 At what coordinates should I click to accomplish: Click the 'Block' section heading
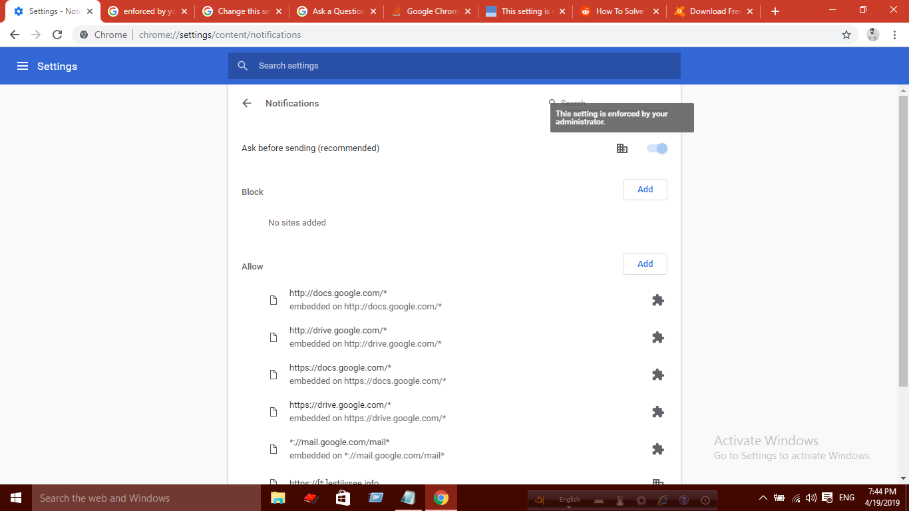(x=252, y=192)
